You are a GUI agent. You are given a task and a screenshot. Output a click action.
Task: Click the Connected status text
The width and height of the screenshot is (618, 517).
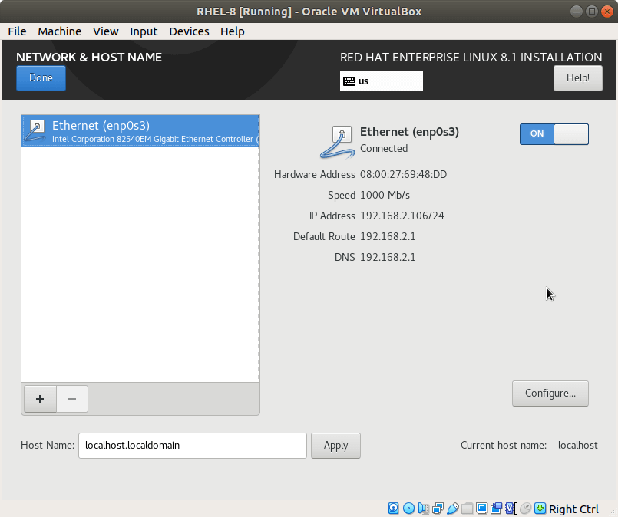[x=384, y=149]
